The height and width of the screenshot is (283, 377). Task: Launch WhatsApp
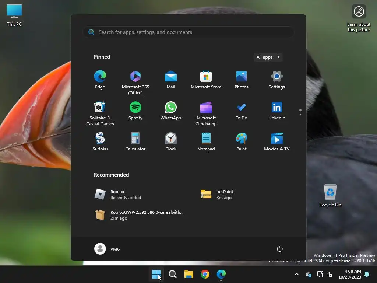[x=171, y=111]
